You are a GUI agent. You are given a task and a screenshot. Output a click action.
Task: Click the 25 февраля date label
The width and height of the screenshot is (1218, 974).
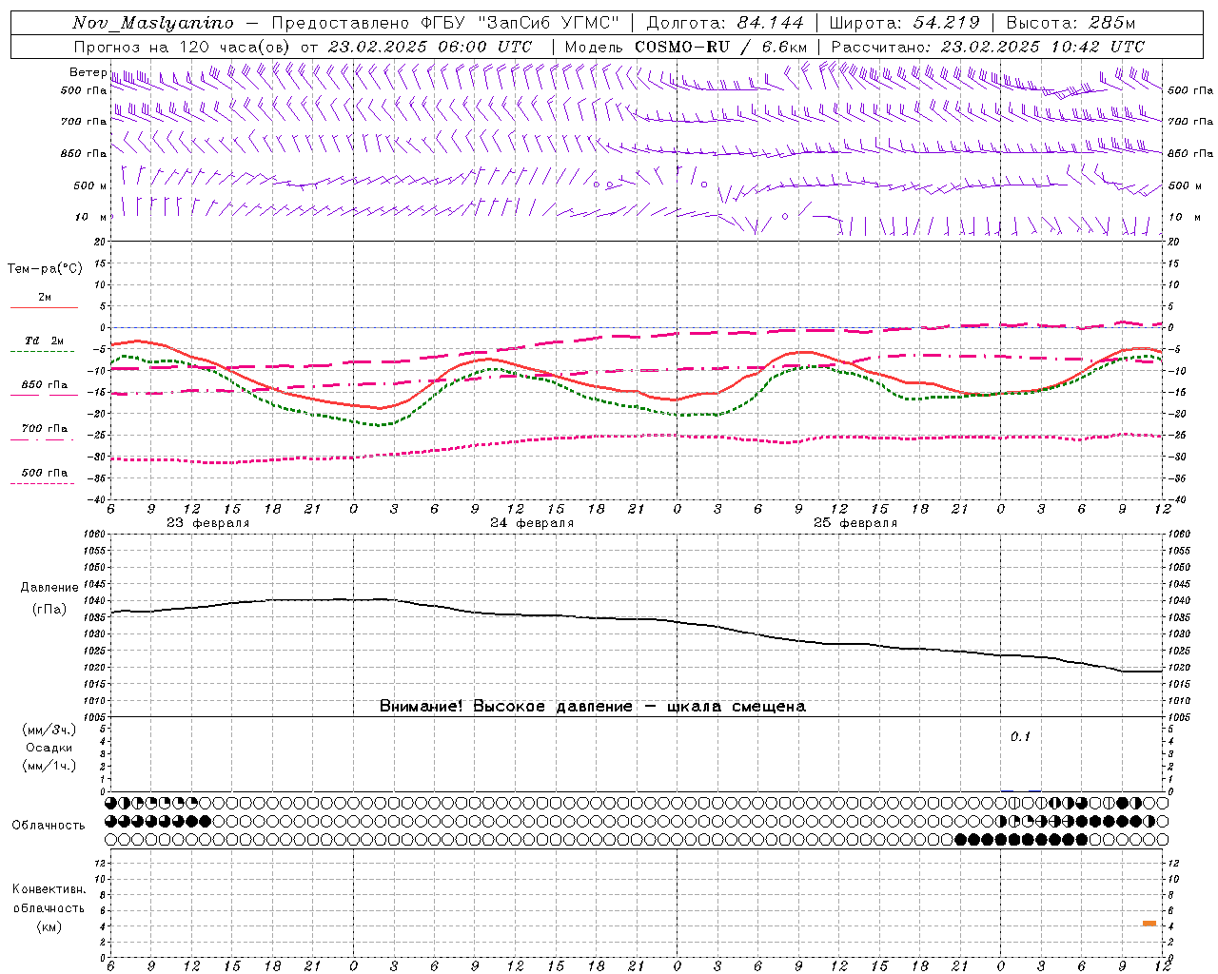[x=855, y=522]
